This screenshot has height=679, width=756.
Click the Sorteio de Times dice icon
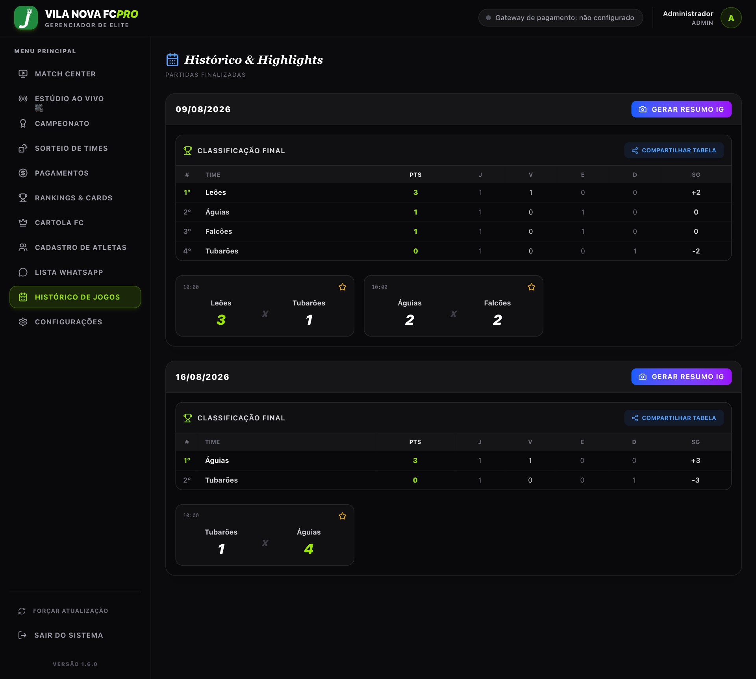tap(23, 148)
